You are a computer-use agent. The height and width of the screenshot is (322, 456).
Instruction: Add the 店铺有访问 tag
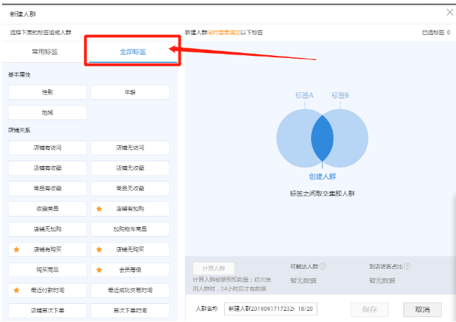[48, 147]
